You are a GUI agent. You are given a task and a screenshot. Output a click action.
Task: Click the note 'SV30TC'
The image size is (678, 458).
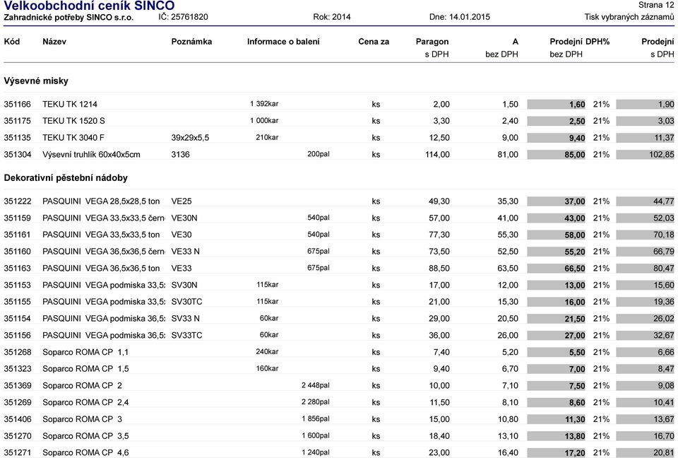click(186, 302)
